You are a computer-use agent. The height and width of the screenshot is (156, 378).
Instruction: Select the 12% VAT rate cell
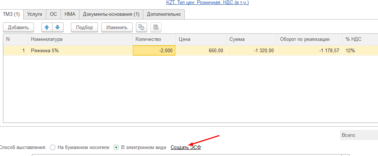coord(360,51)
